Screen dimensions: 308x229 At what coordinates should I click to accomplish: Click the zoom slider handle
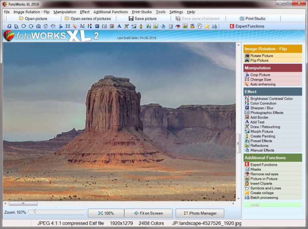point(35,211)
